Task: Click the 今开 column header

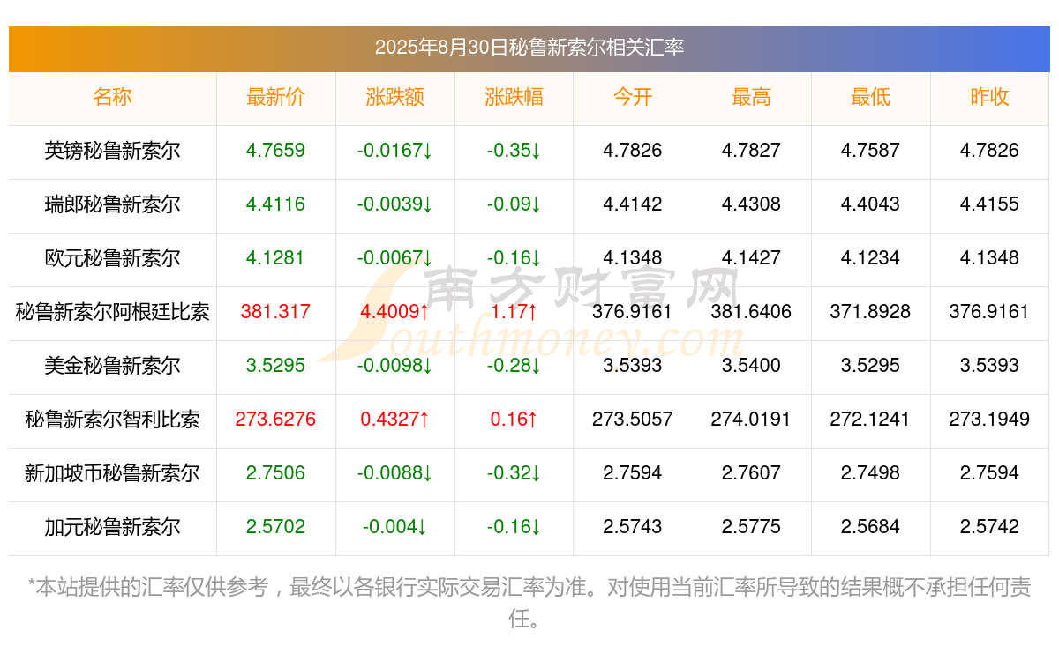Action: pos(633,97)
